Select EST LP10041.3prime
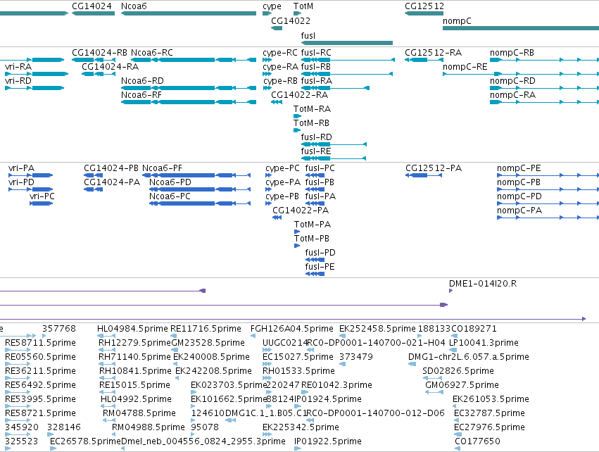 point(453,350)
